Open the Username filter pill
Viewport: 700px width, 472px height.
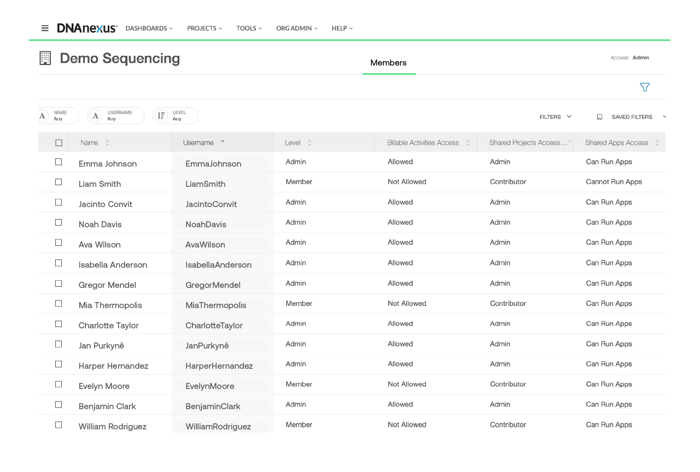[x=116, y=116]
